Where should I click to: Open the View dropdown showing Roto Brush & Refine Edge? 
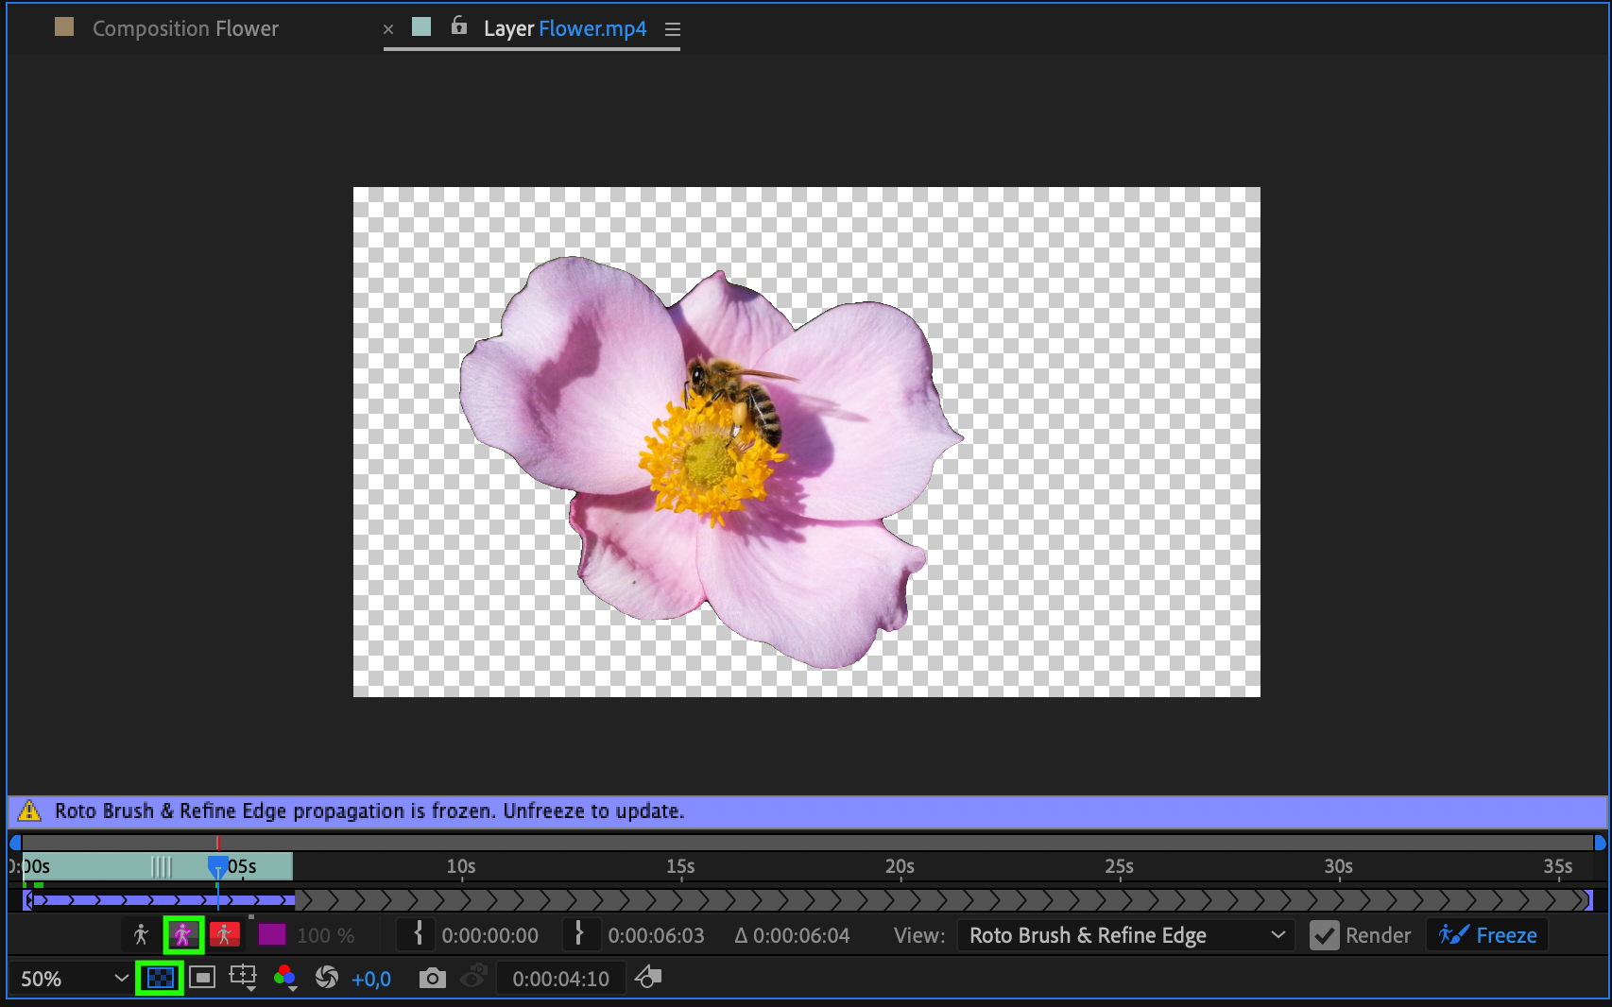coord(1126,935)
